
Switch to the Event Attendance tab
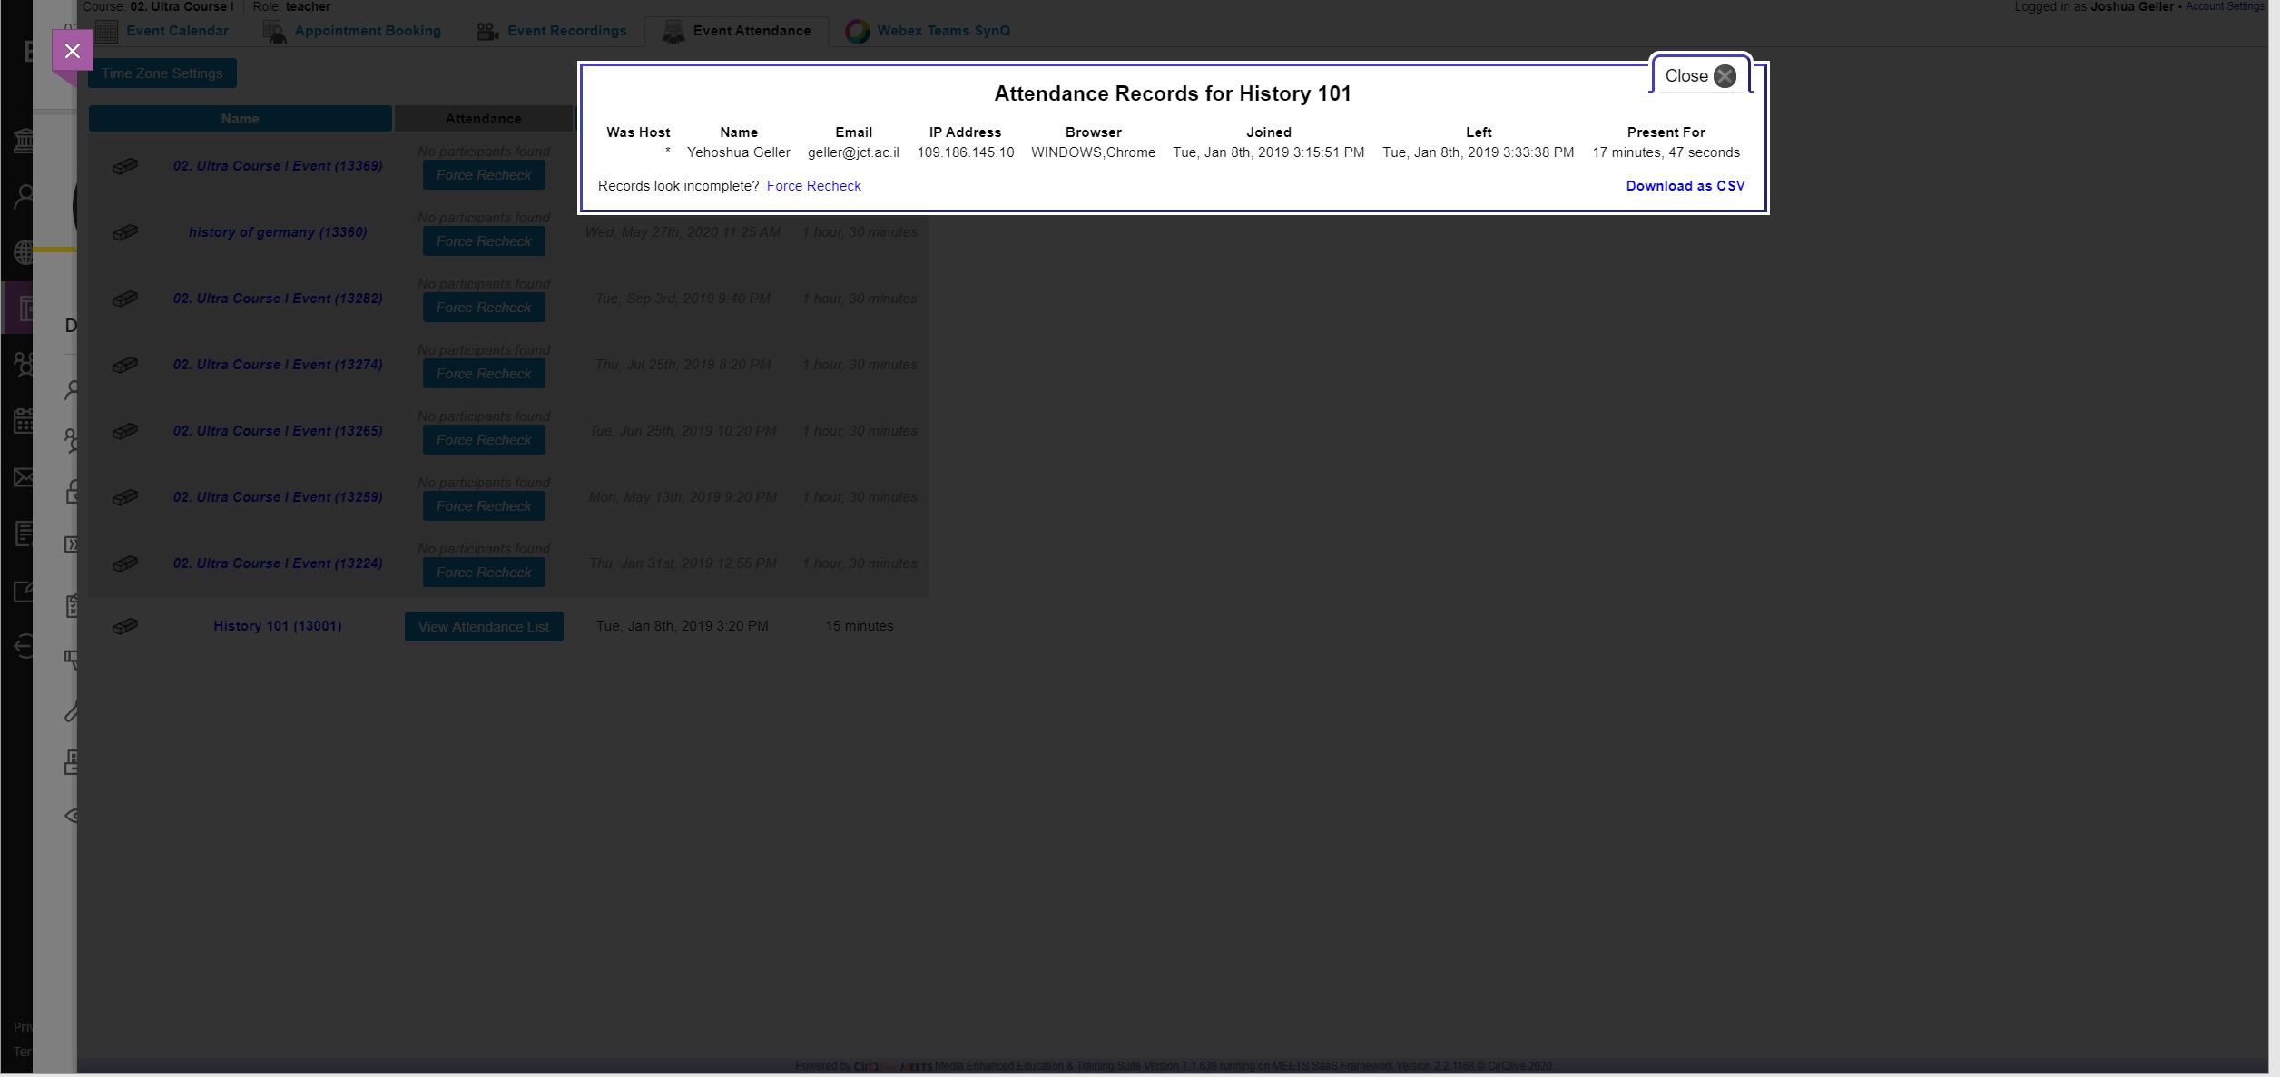pos(751,31)
